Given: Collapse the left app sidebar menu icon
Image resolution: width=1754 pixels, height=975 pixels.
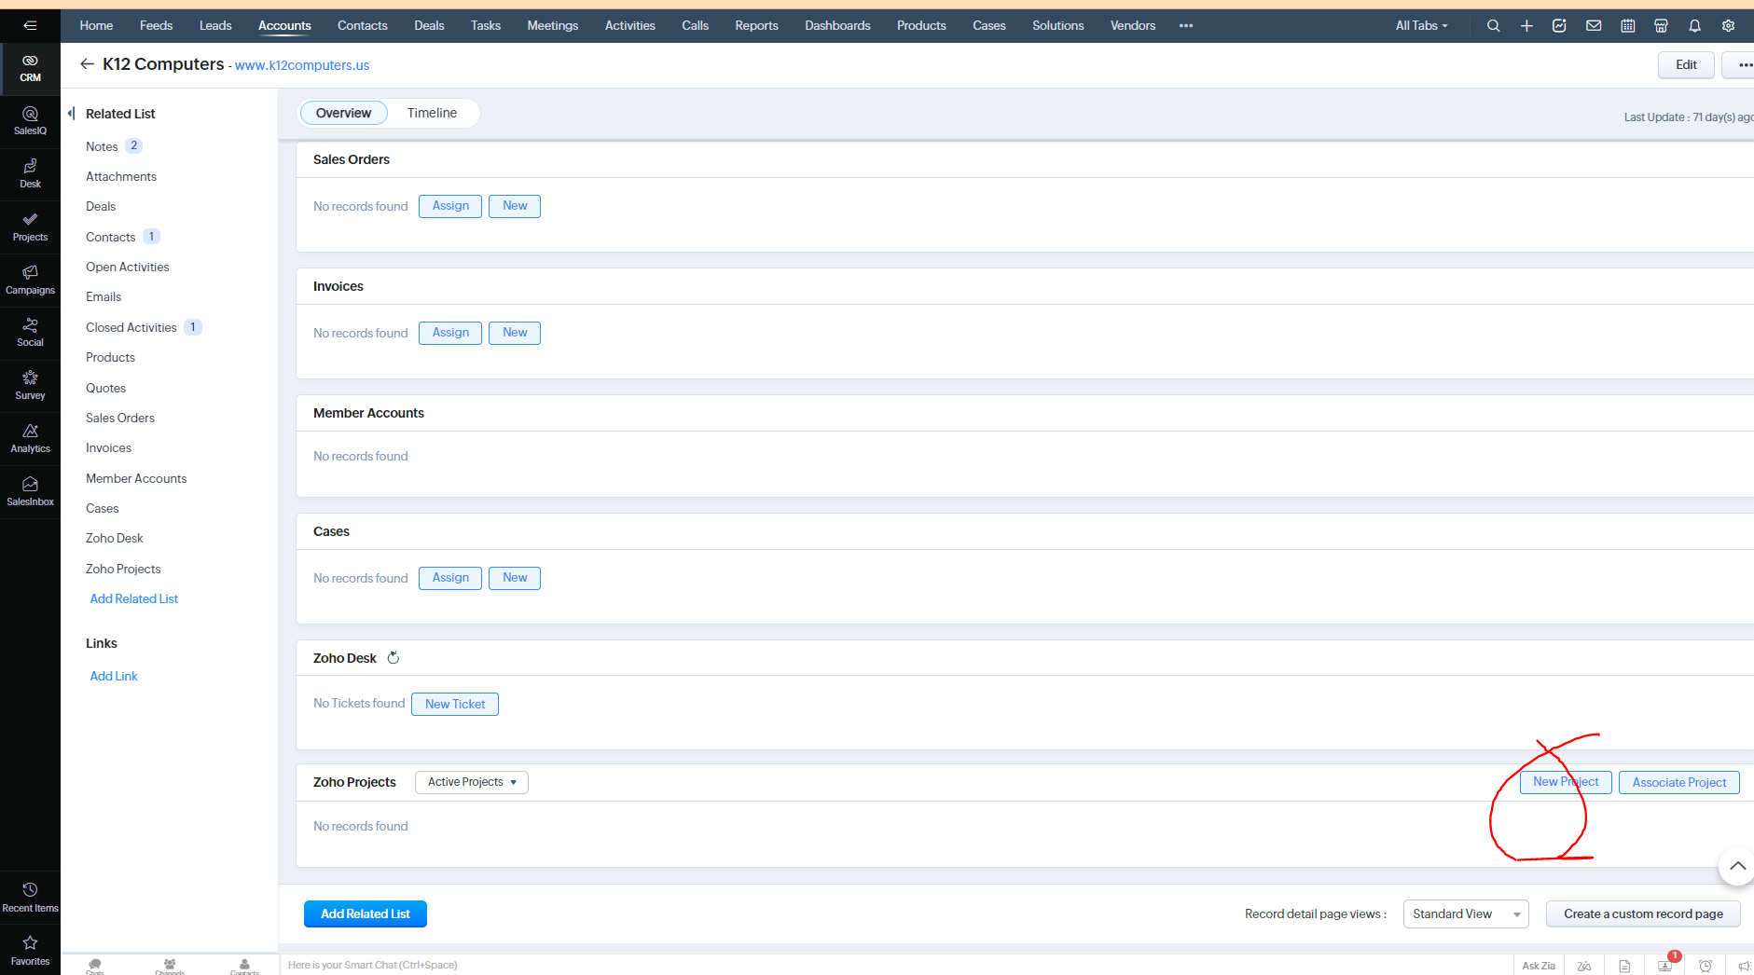Looking at the screenshot, I should tap(30, 25).
